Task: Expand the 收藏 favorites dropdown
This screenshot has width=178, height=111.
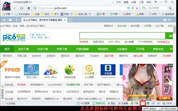Action: click(12, 14)
